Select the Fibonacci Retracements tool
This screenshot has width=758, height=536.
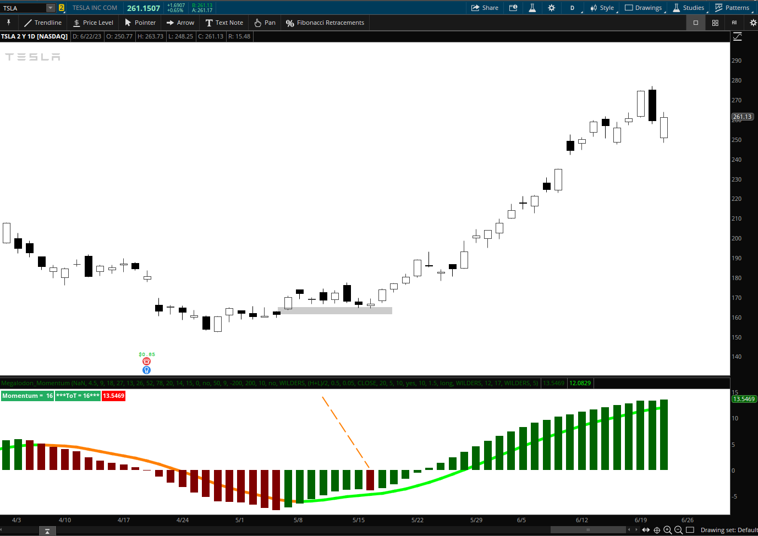325,23
